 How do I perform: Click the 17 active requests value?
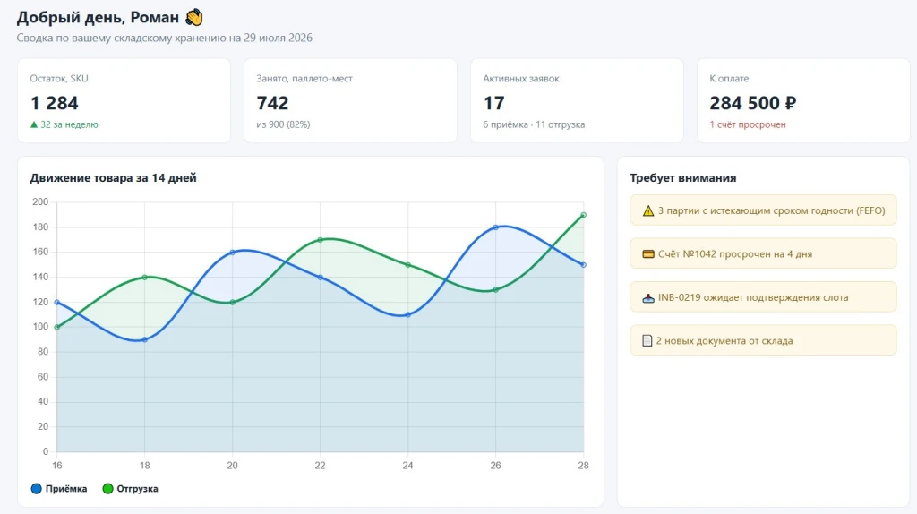(x=493, y=104)
